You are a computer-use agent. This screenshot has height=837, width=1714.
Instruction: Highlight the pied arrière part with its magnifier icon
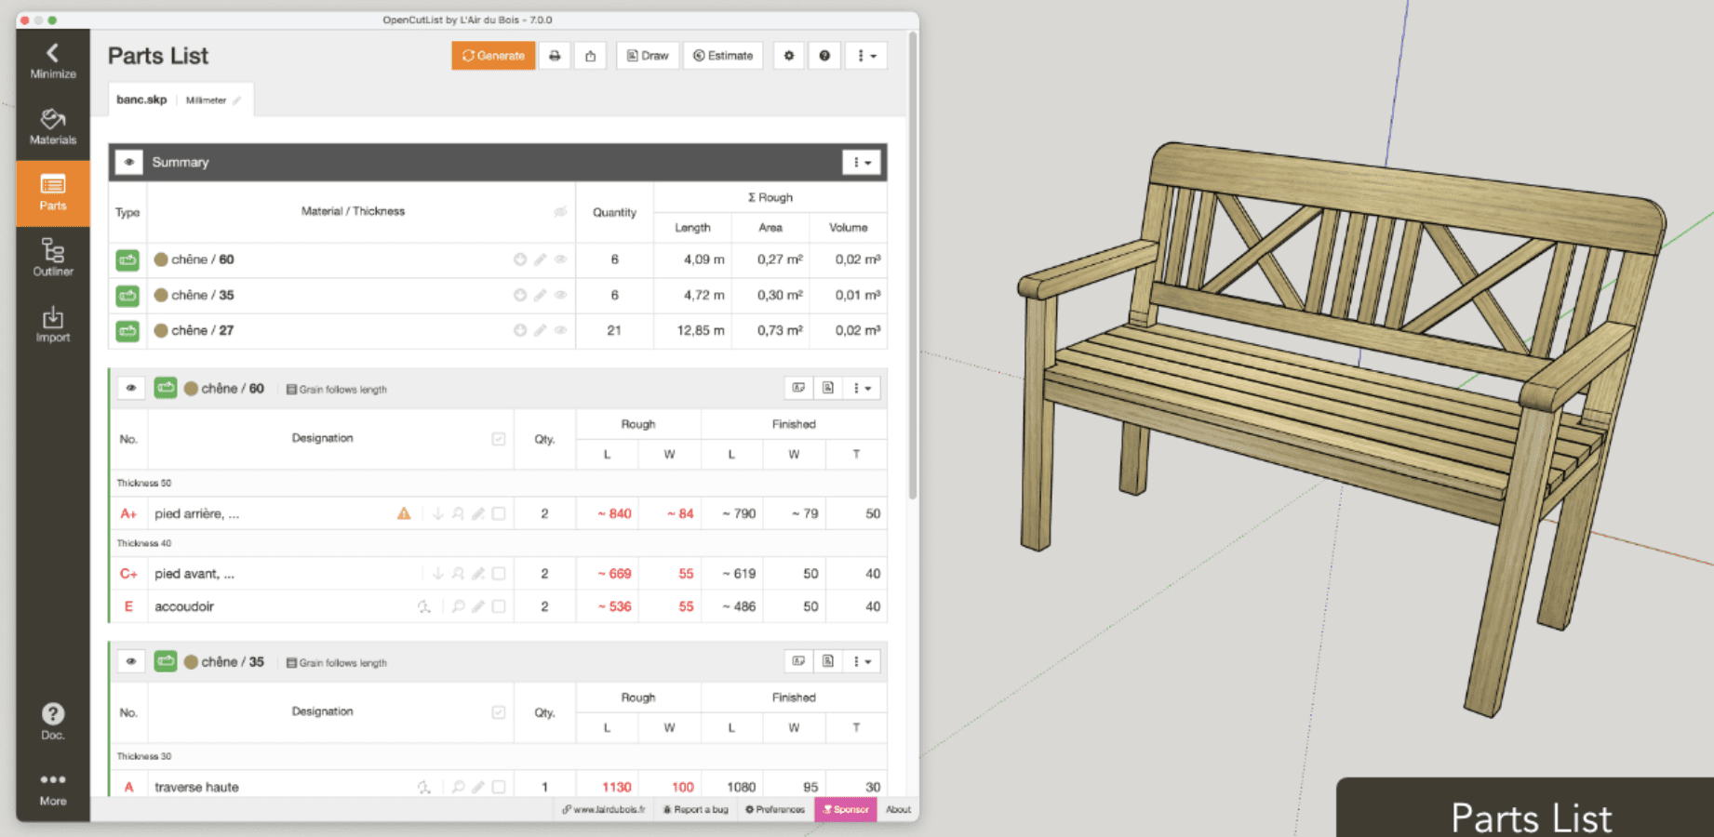click(458, 513)
